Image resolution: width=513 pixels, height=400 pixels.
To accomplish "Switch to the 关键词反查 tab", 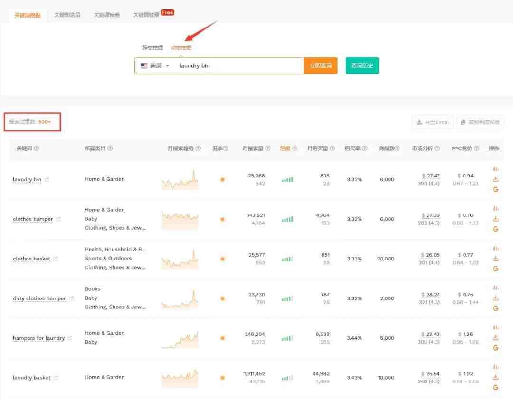I will point(107,15).
